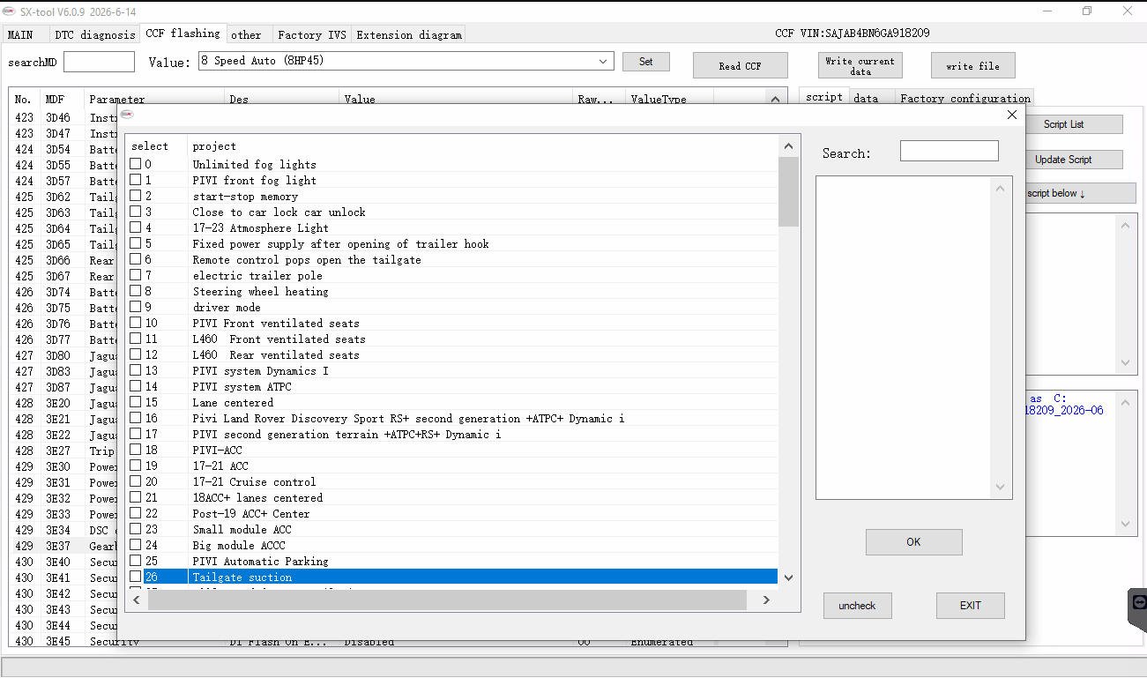
Task: Open the Factory configuration tab
Action: [965, 98]
